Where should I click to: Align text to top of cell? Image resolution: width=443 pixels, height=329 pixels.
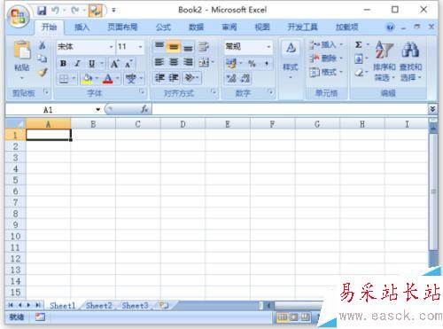click(159, 46)
